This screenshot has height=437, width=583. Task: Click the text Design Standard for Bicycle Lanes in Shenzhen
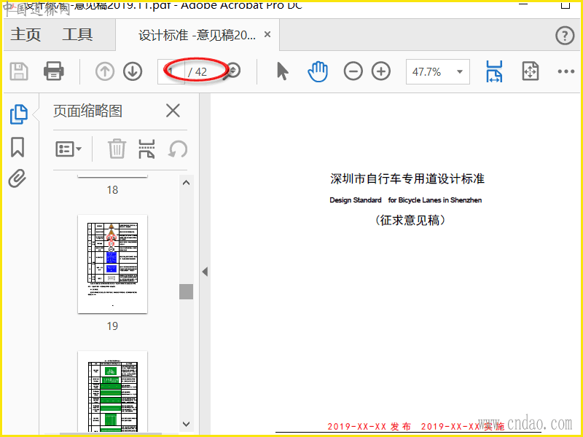point(406,200)
